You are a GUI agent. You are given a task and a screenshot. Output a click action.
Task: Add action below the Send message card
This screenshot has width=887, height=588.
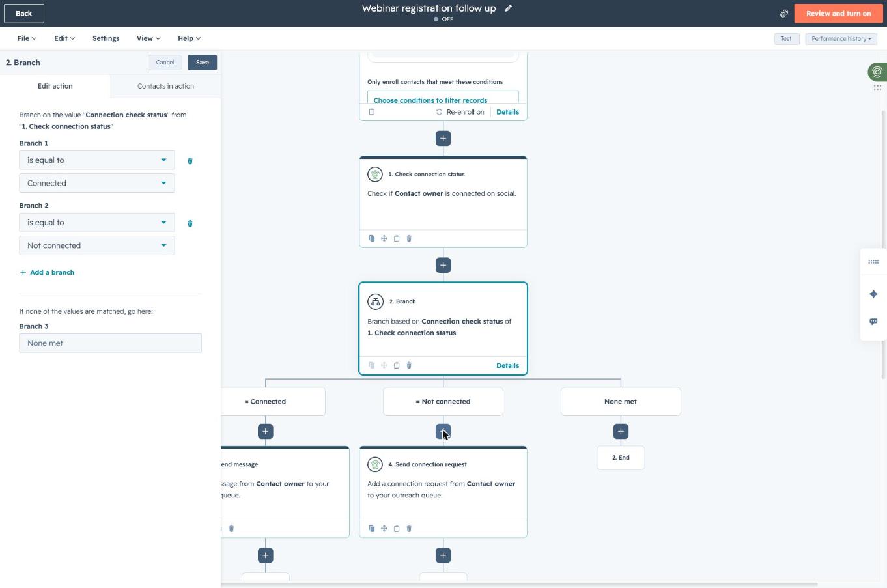(265, 555)
